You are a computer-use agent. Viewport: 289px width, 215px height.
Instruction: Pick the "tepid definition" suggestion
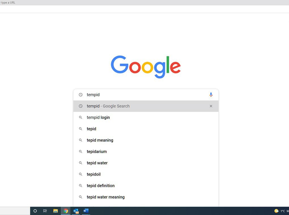(x=101, y=186)
